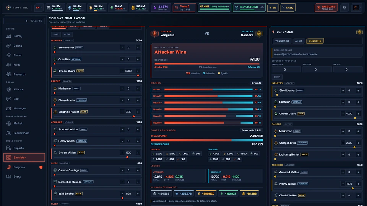The width and height of the screenshot is (367, 206).
Task: Click the Diamonds 23.974 counter
Action: point(161,8)
